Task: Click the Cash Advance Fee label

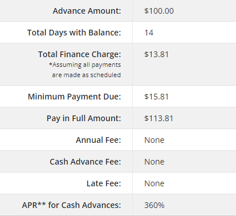Action: click(x=86, y=162)
